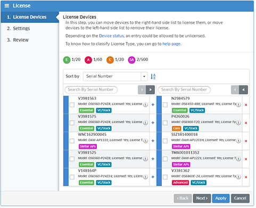Click the magenta SA license counter badge
The width and height of the screenshot is (256, 208).
pos(131,60)
